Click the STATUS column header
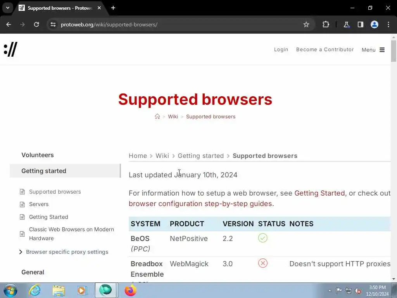The image size is (397, 298). click(x=272, y=224)
